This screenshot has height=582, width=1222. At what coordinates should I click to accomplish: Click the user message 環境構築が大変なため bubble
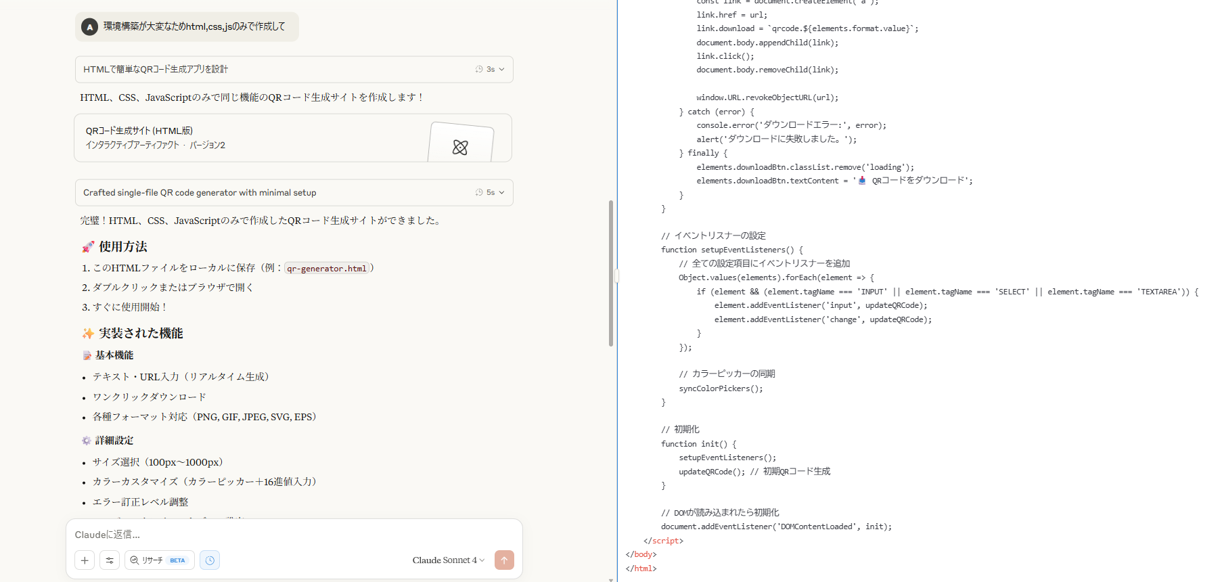(x=187, y=26)
